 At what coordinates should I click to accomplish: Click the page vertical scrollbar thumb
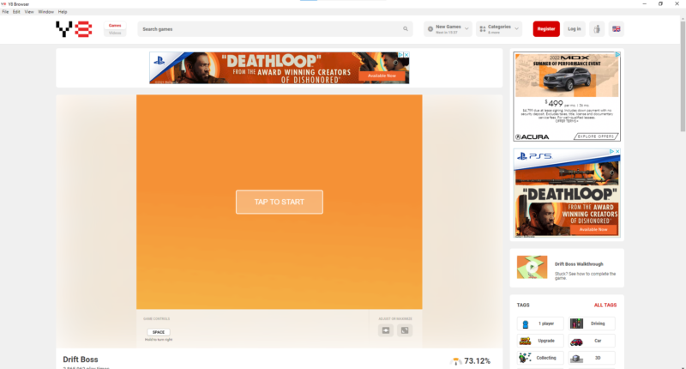click(x=683, y=76)
